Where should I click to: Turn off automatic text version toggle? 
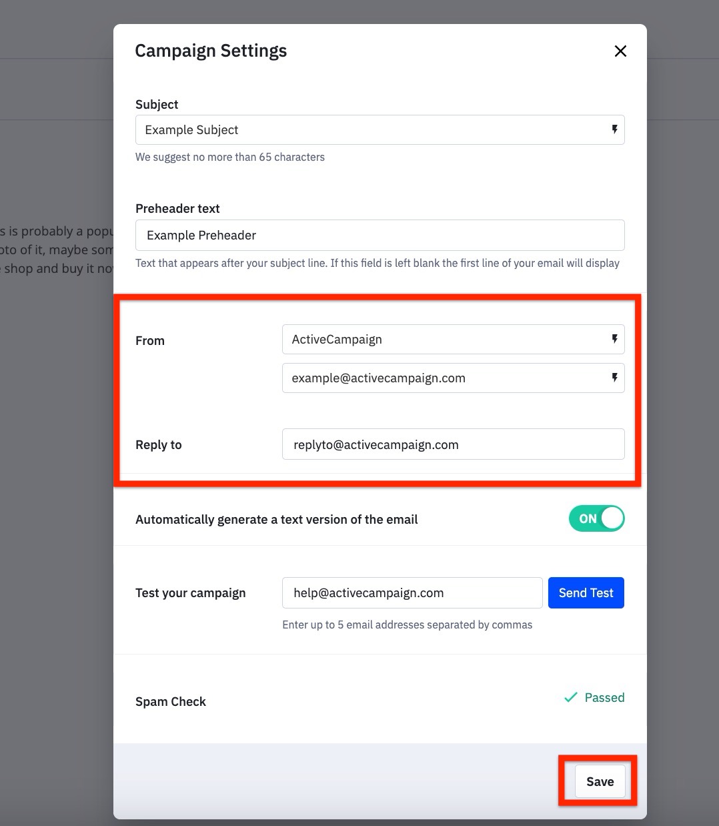coord(596,518)
